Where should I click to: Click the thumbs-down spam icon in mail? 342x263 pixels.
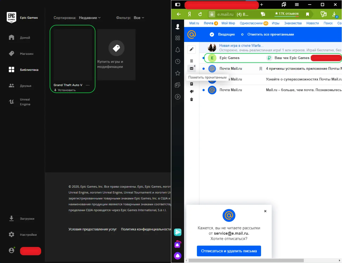(x=192, y=91)
